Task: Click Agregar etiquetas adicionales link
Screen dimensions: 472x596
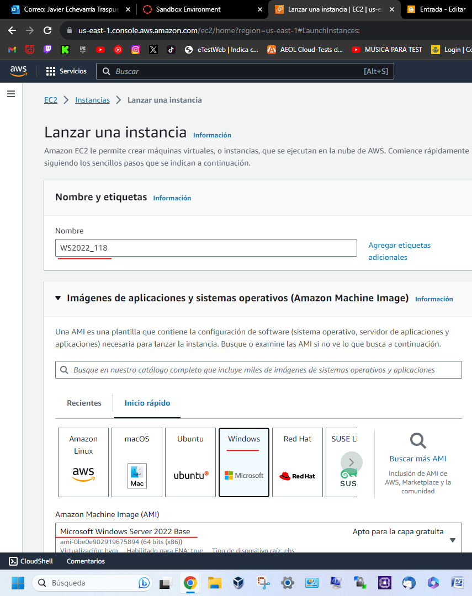Action: point(399,251)
